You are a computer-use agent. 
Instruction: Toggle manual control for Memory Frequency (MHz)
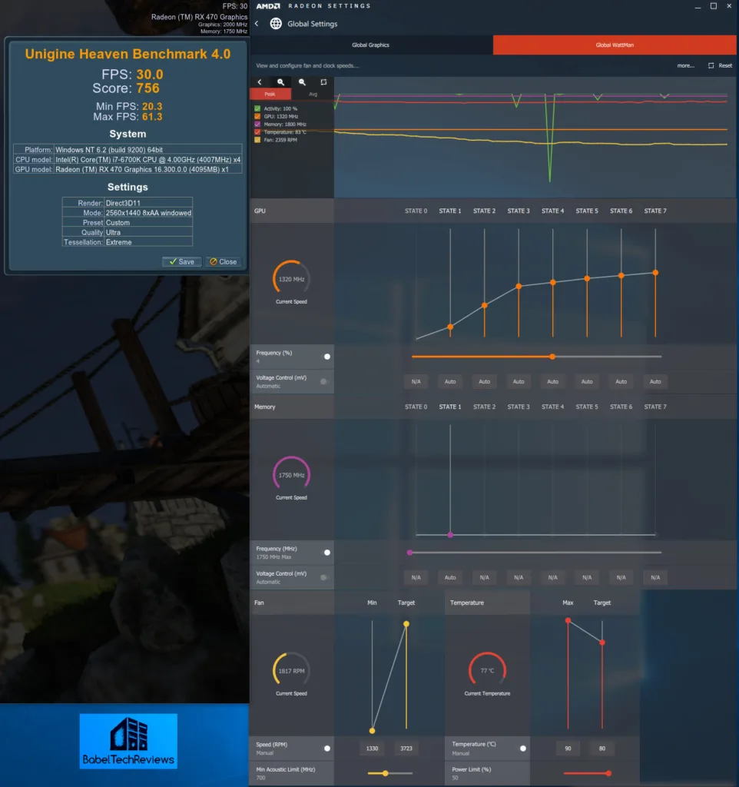328,552
